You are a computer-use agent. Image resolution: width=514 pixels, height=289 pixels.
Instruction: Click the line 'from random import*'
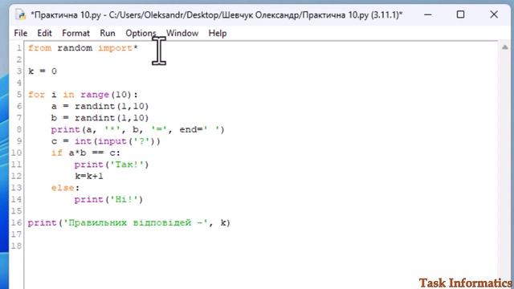[83, 48]
